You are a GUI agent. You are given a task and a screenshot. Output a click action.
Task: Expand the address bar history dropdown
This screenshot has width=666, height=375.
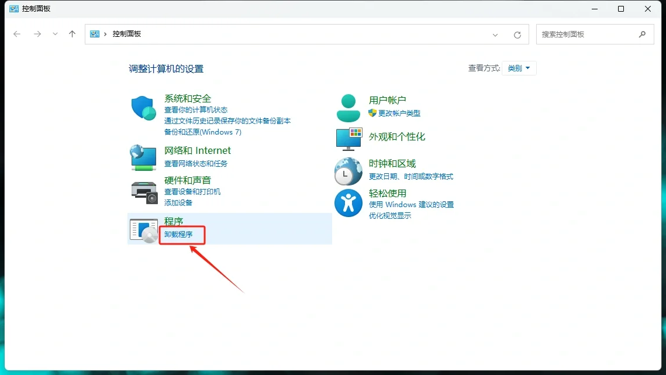click(x=495, y=34)
